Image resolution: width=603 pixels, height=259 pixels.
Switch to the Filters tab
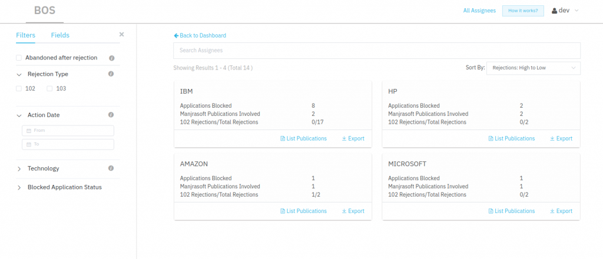click(26, 35)
